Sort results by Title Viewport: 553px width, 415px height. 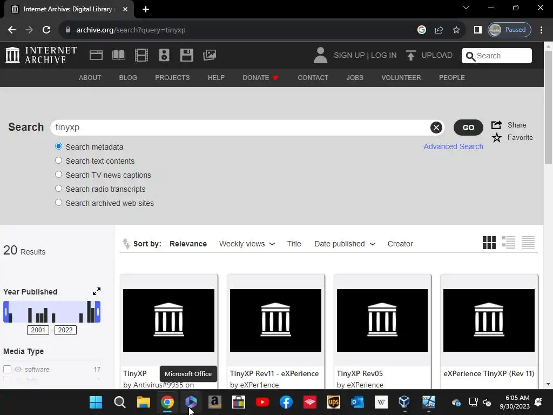click(294, 244)
